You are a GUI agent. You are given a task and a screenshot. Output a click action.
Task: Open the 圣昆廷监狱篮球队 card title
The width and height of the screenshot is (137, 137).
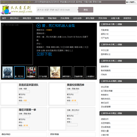tap(29, 85)
